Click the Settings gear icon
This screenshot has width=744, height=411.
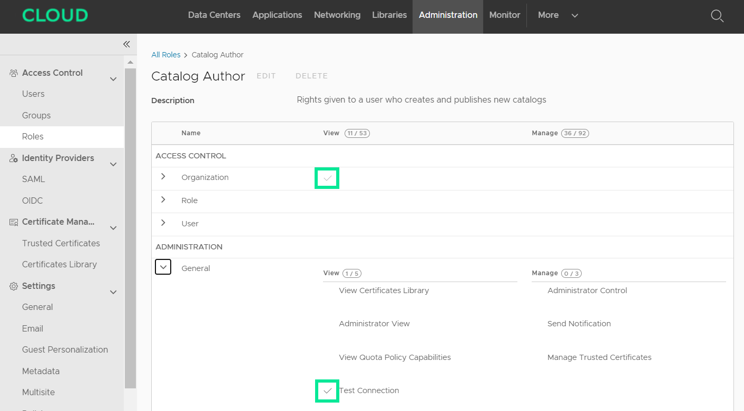pyautogui.click(x=14, y=286)
